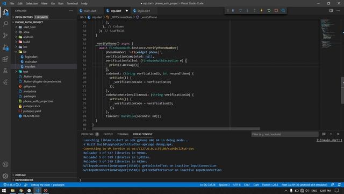Open Windows Action Center notifications
Viewport: 344px width, 194px height.
pos(337,190)
